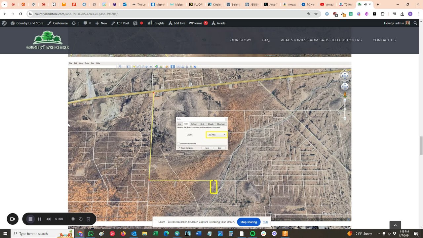Open Chrome three-dot menu

coord(418,14)
